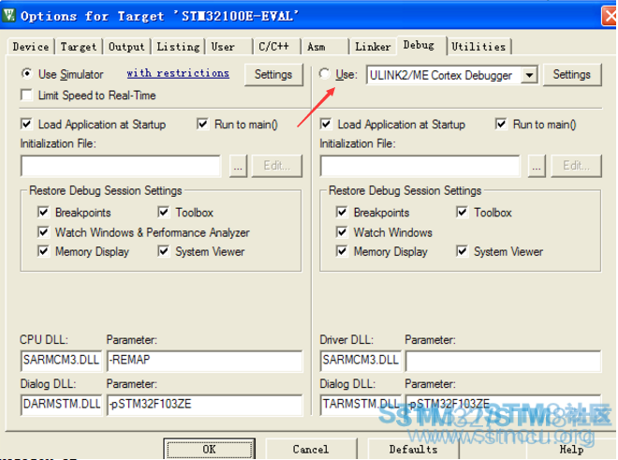Click the Keil uVision title bar icon
This screenshot has width=618, height=460.
click(x=9, y=15)
